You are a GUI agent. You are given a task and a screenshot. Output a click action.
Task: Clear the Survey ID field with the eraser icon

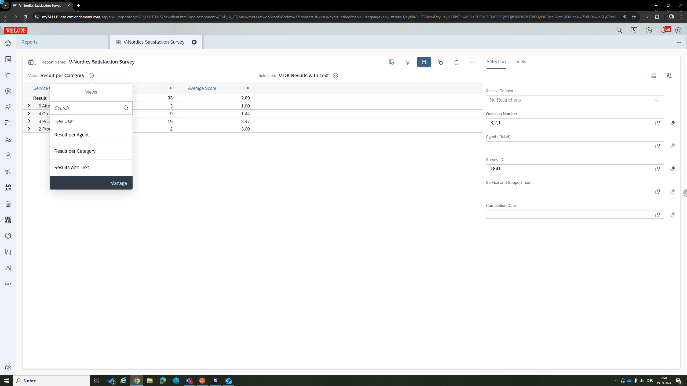pyautogui.click(x=672, y=169)
